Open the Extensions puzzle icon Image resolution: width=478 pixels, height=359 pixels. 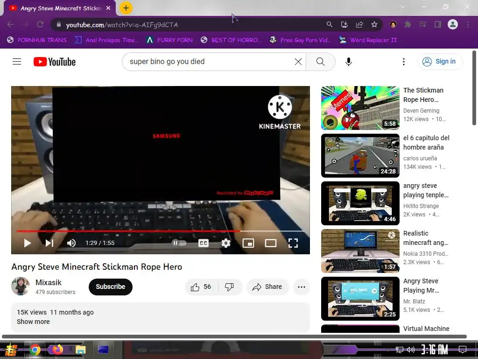click(408, 24)
